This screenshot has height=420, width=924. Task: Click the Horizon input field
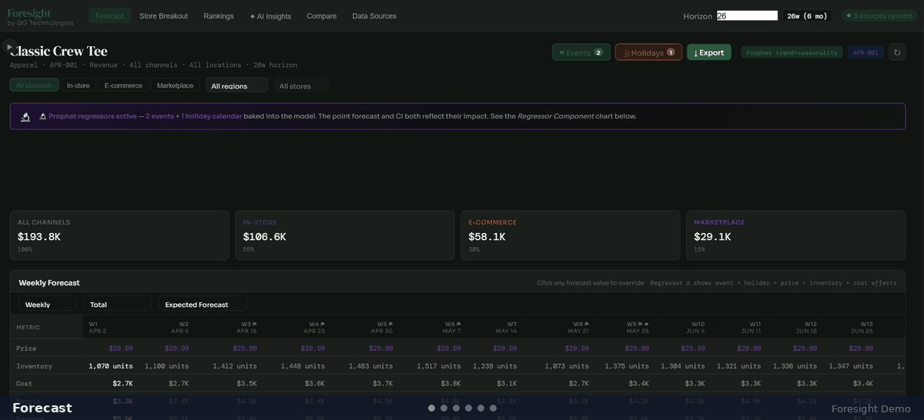pyautogui.click(x=747, y=15)
